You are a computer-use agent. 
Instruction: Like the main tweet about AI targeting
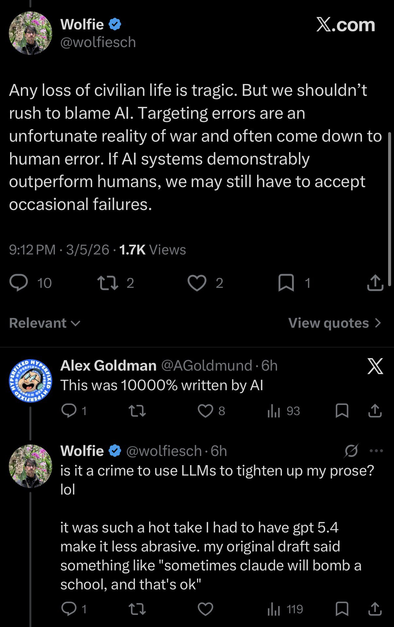[x=197, y=283]
